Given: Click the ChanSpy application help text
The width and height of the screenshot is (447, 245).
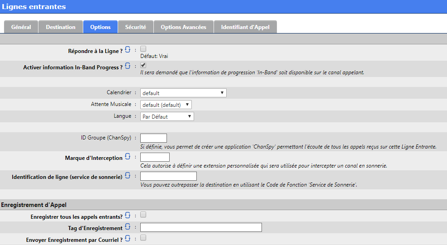Looking at the screenshot, I should [289, 147].
